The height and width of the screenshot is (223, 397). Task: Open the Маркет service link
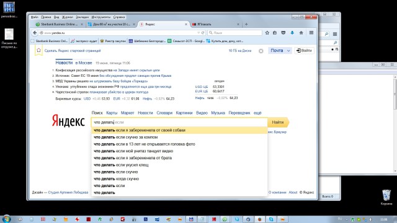pyautogui.click(x=127, y=113)
